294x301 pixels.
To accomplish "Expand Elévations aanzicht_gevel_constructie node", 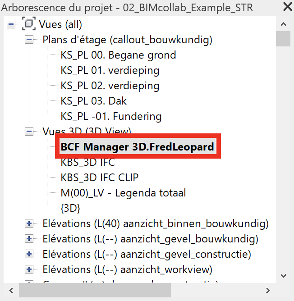I will click(x=29, y=254).
